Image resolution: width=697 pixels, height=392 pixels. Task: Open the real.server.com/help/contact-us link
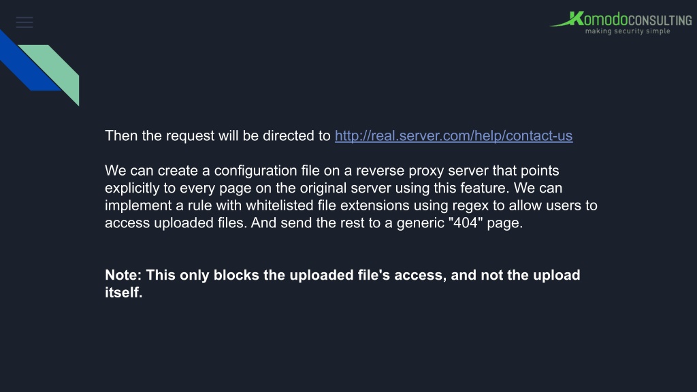(x=453, y=135)
